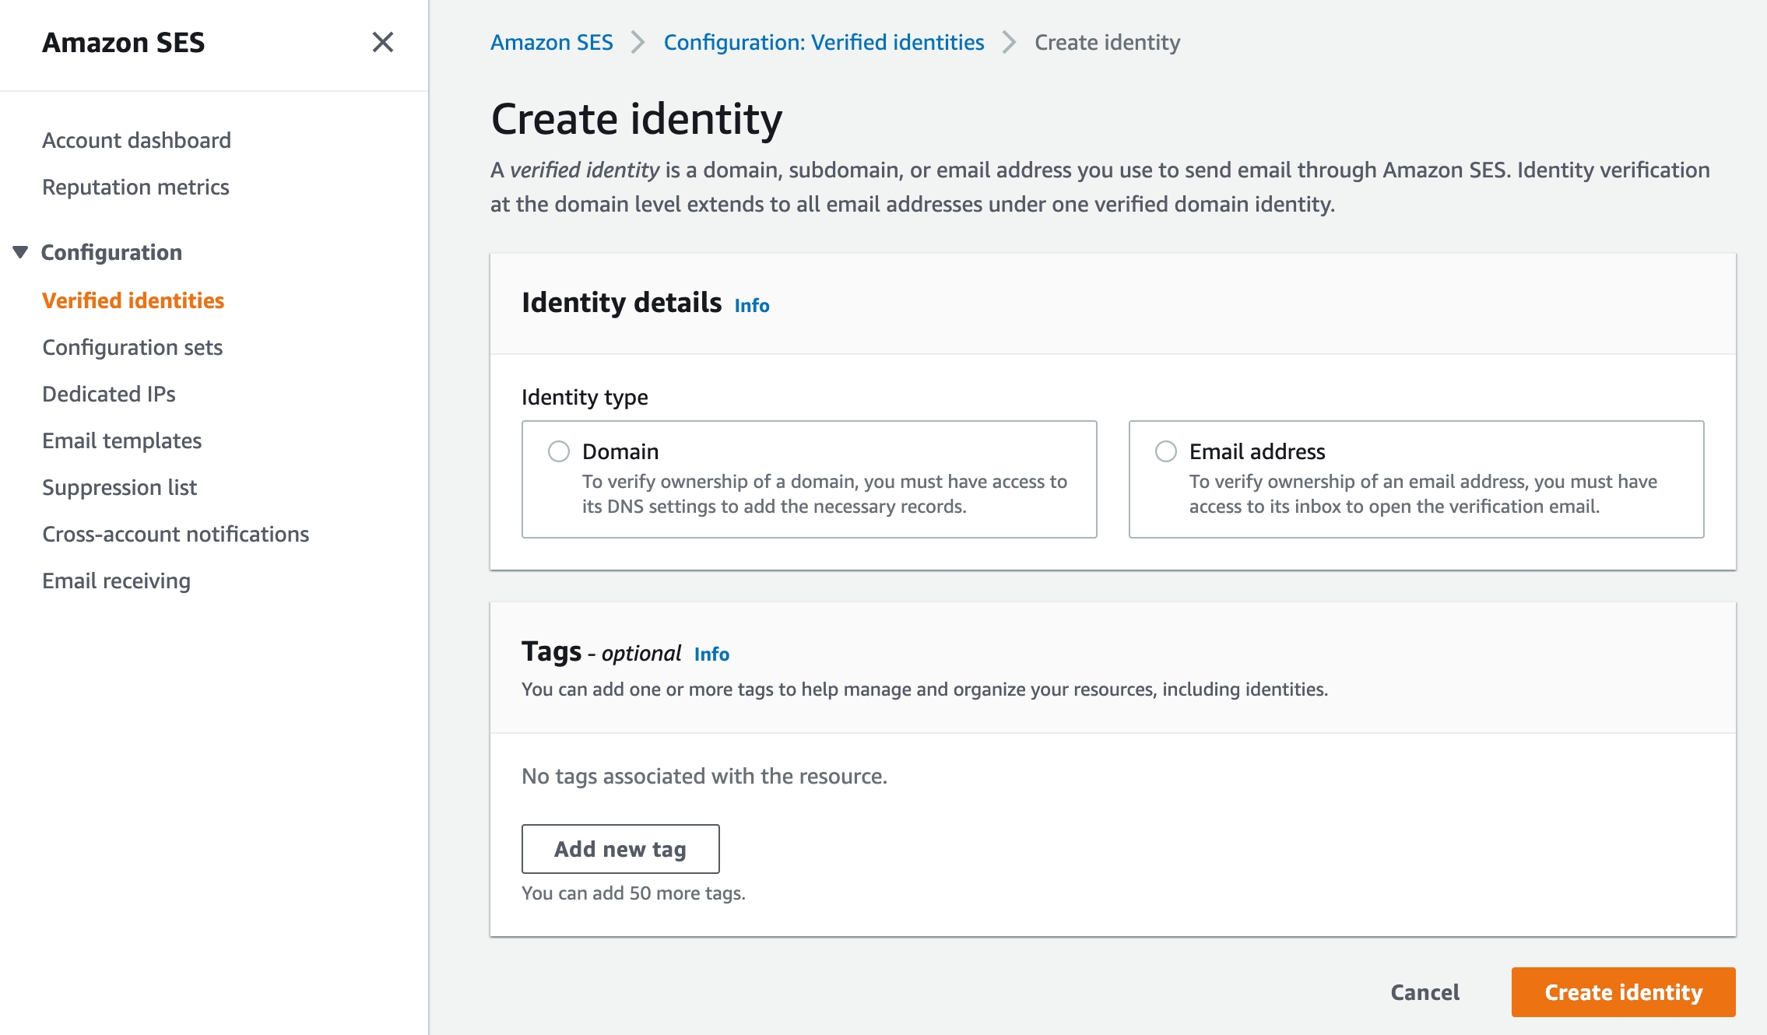Open Dedicated IPs section
Image resolution: width=1767 pixels, height=1035 pixels.
click(x=109, y=394)
